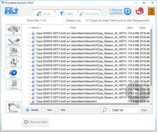Toggle the select-all checkbox in Name header
The width and height of the screenshot is (157, 132).
29,28
